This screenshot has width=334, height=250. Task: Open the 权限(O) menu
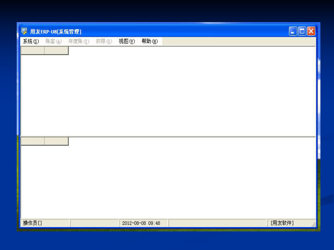click(x=104, y=41)
